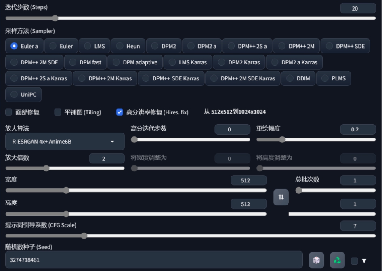The width and height of the screenshot is (382, 271).
Task: Expand extra seed options triangle
Action: pos(364,261)
